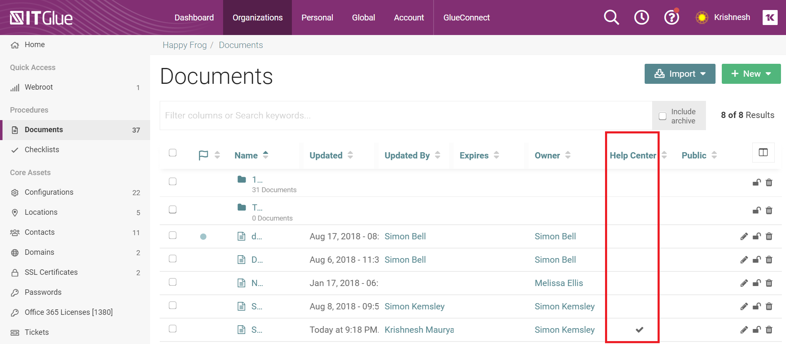This screenshot has height=344, width=786.
Task: Check the Jan 17, 2018 row checkbox
Action: 173,282
